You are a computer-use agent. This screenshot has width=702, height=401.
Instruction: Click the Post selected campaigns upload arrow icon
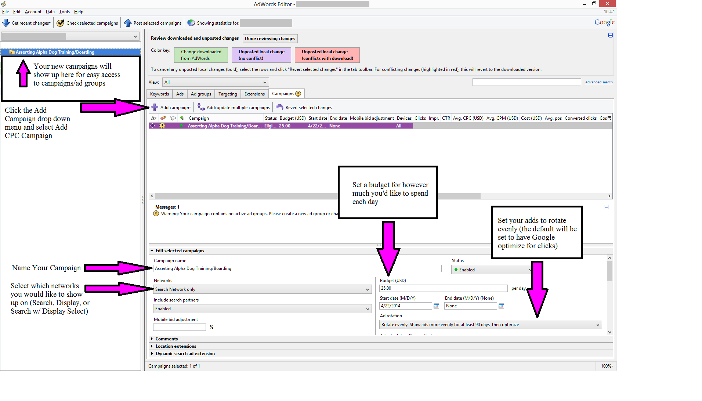[x=128, y=23]
